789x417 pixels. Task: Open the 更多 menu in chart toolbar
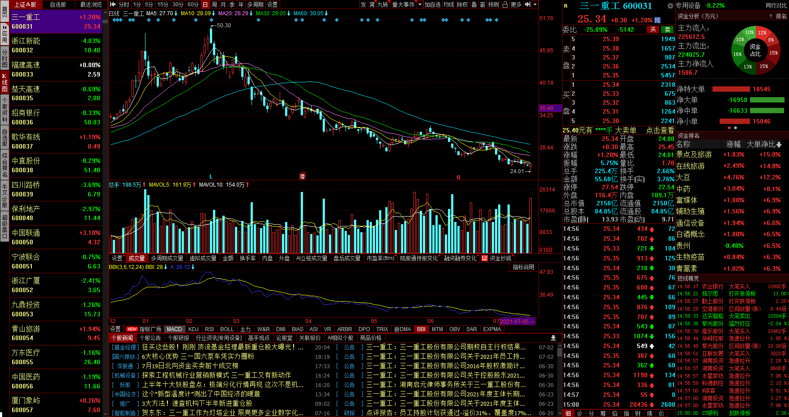pyautogui.click(x=516, y=4)
